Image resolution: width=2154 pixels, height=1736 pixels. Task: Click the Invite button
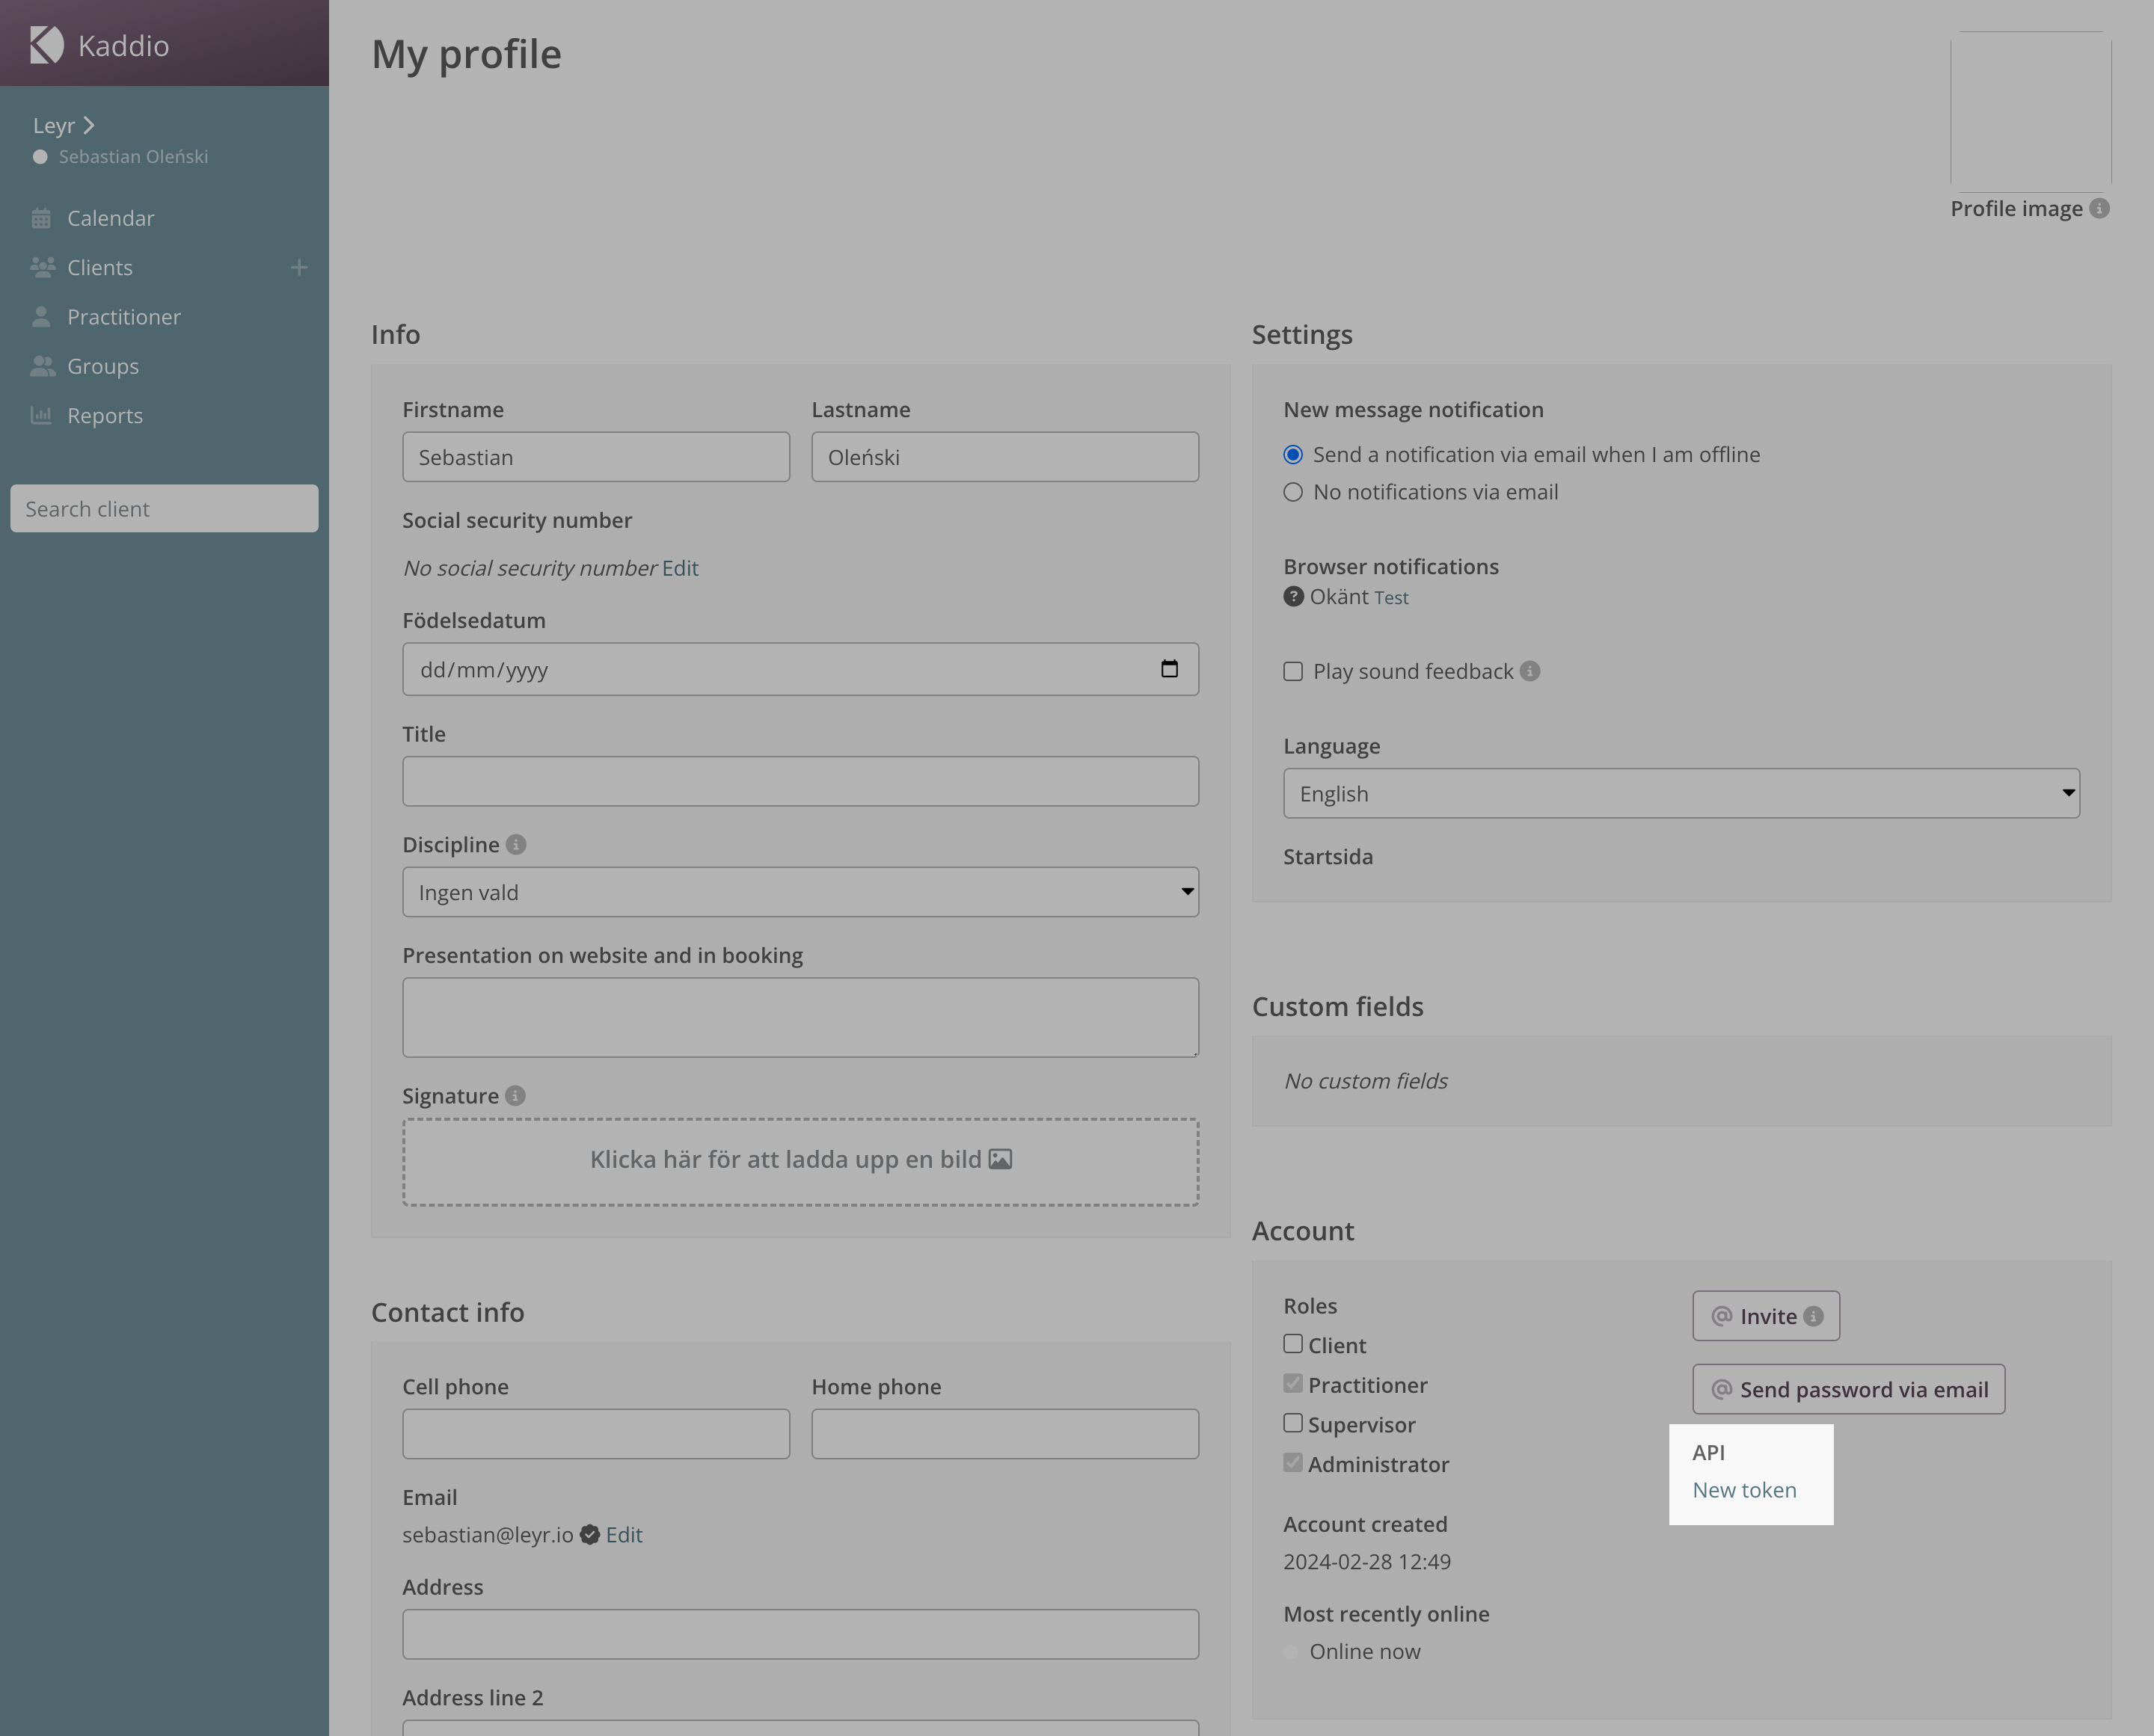click(x=1766, y=1316)
